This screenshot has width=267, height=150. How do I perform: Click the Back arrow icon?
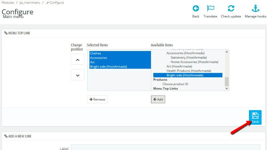(x=196, y=8)
